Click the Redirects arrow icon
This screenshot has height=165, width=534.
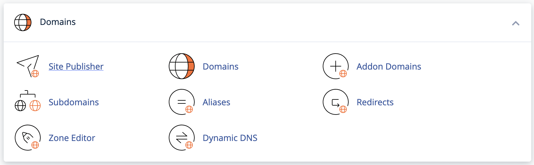coord(336,102)
